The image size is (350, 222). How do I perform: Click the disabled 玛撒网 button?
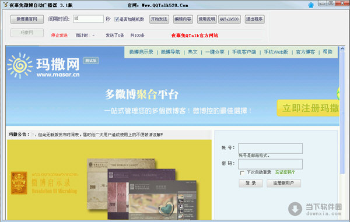(27, 33)
